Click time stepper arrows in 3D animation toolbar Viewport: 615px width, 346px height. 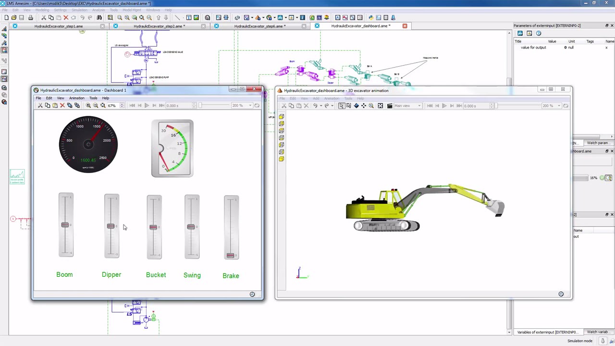click(492, 106)
